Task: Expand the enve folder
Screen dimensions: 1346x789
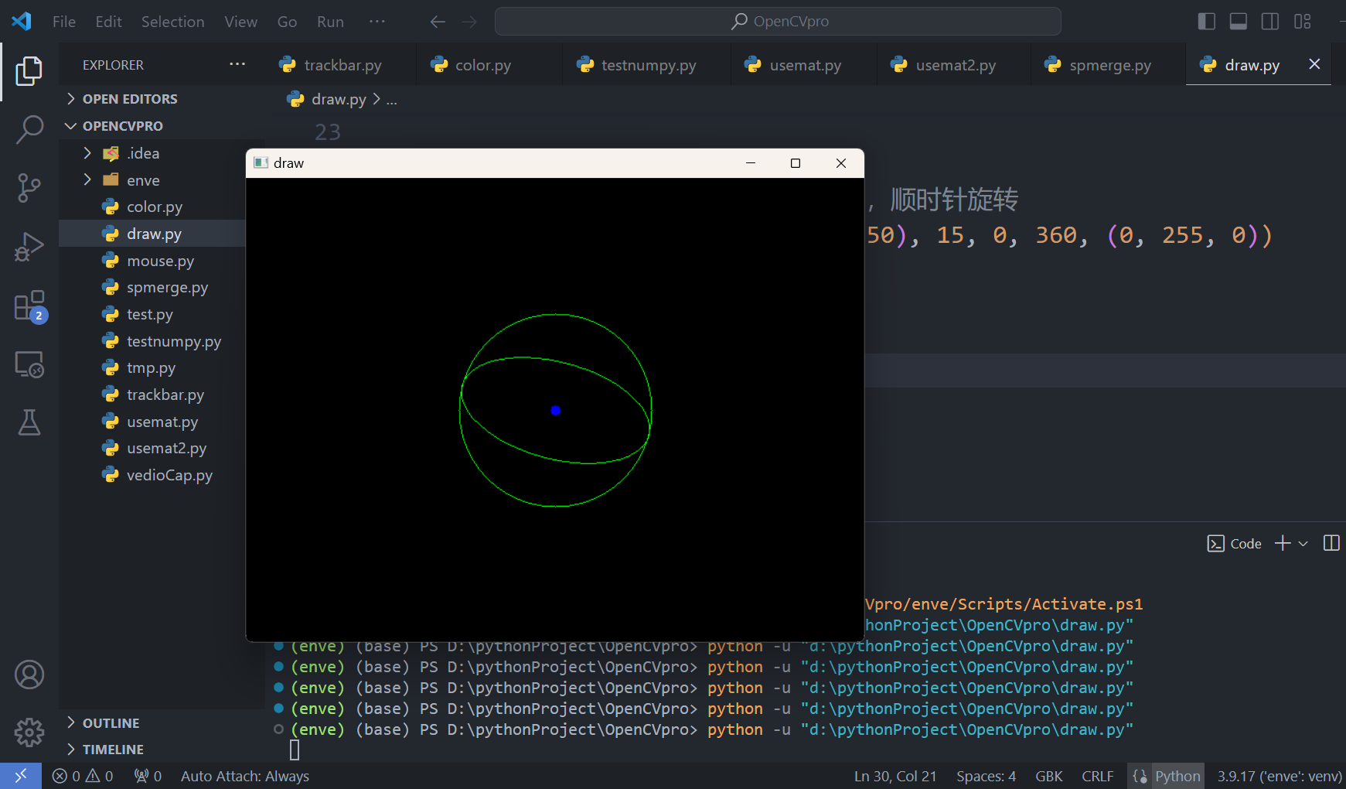Action: click(144, 180)
